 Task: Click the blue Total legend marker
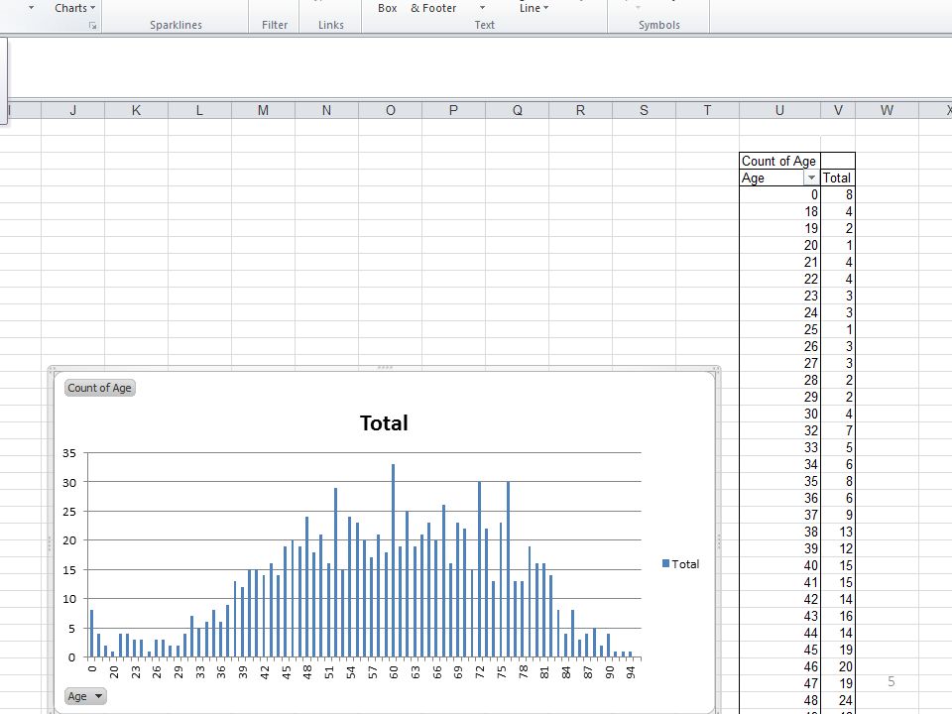pos(665,563)
